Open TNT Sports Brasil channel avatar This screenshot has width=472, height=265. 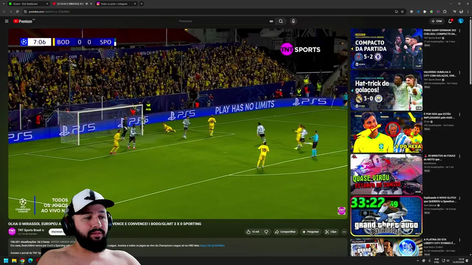click(12, 232)
